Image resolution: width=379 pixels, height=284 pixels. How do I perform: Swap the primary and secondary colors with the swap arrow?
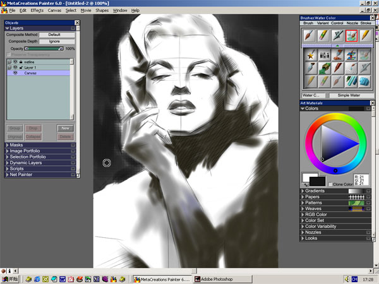(306, 185)
